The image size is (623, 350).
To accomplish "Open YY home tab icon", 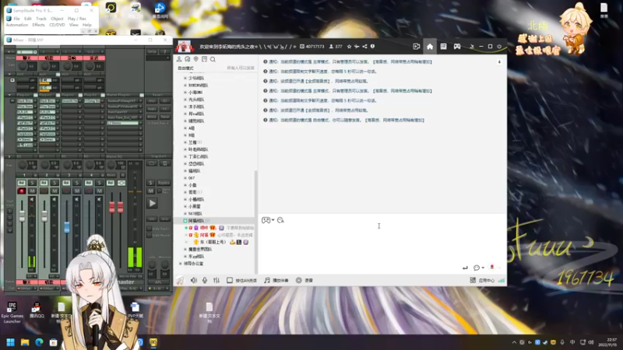I will [430, 47].
